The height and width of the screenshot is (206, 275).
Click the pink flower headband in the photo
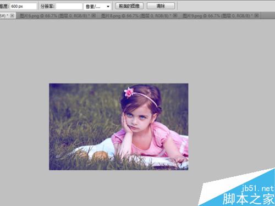coord(129,92)
